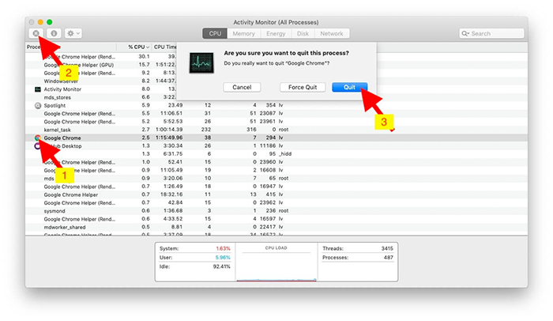Screen dimensions: 553x321
Task: Click the Spotlight magnifier process icon
Action: point(38,106)
